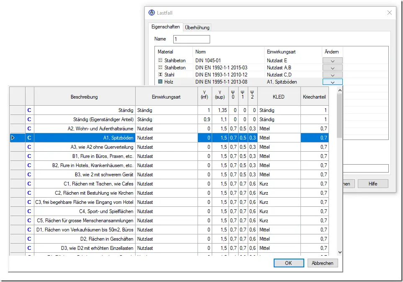Click 'Nutzlast A,B' in the Lastfall material table
Viewport: 403px width, 282px height.
(x=279, y=68)
